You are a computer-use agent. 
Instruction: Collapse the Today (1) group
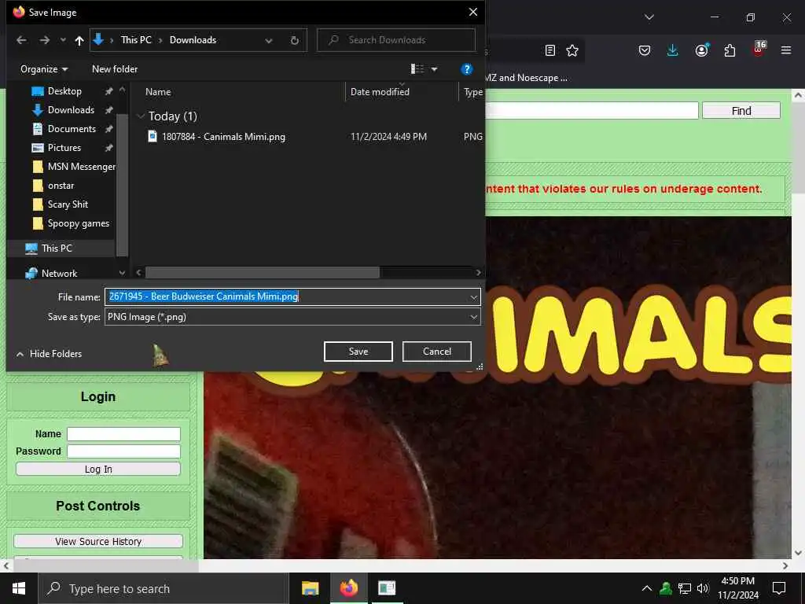point(141,116)
